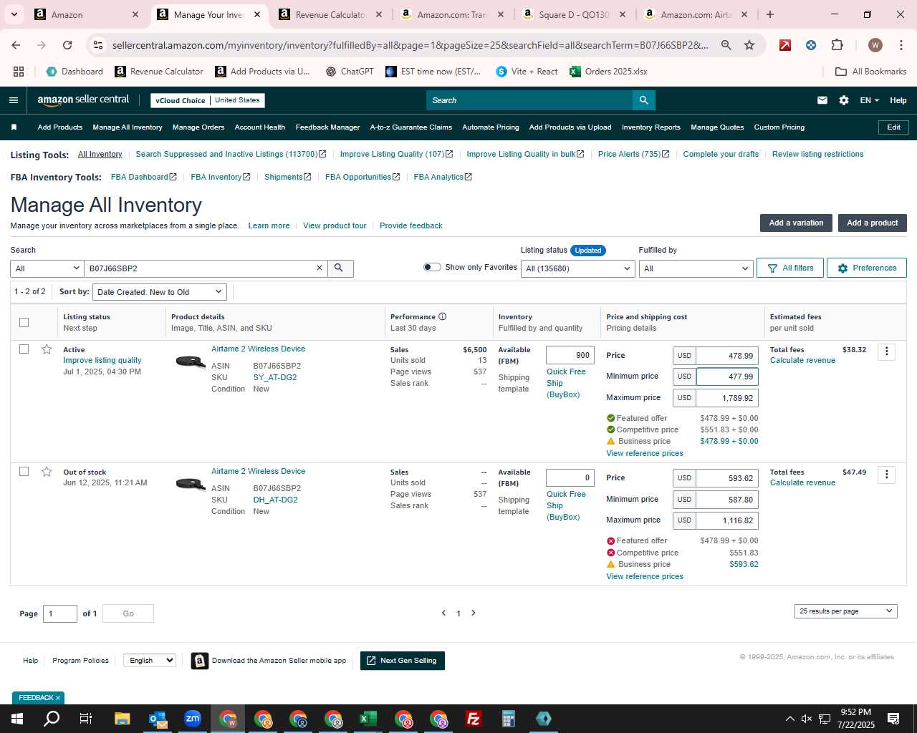Open File Explorer from the taskbar
917x733 pixels.
click(x=123, y=719)
